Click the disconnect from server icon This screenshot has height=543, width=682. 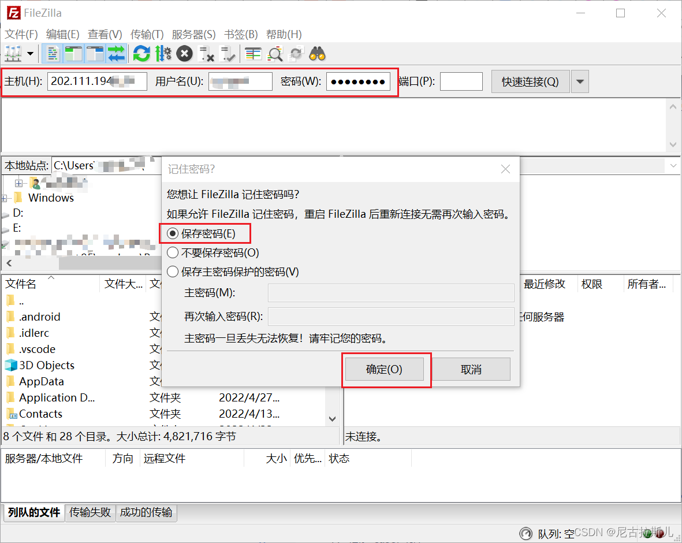click(206, 54)
